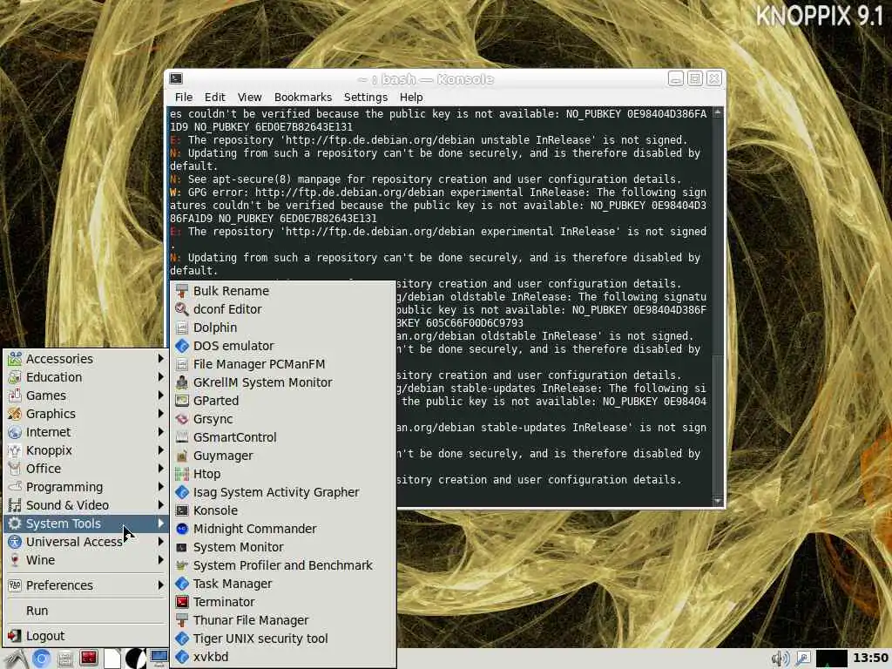Open Grsync from the submenu

click(283, 419)
